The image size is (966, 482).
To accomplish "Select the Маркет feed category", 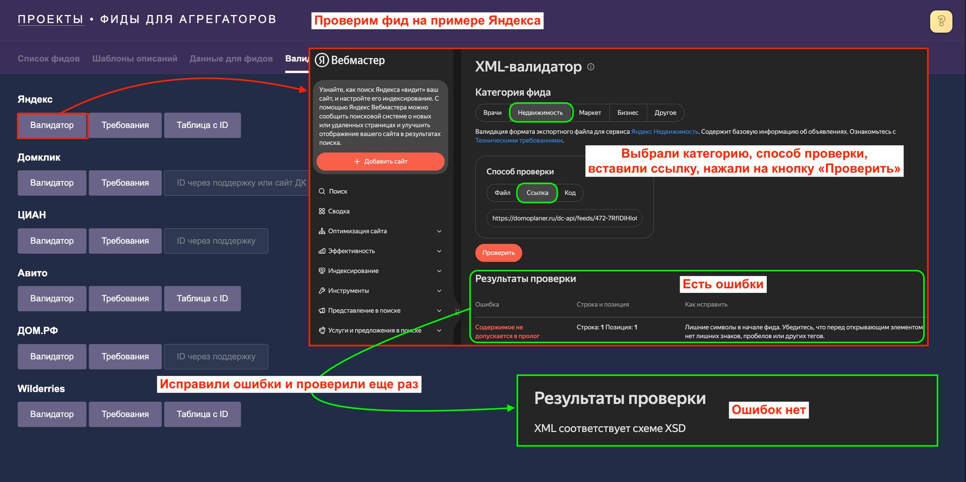I will tap(590, 113).
